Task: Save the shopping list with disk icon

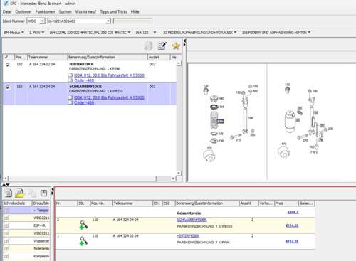Action: (x=43, y=193)
